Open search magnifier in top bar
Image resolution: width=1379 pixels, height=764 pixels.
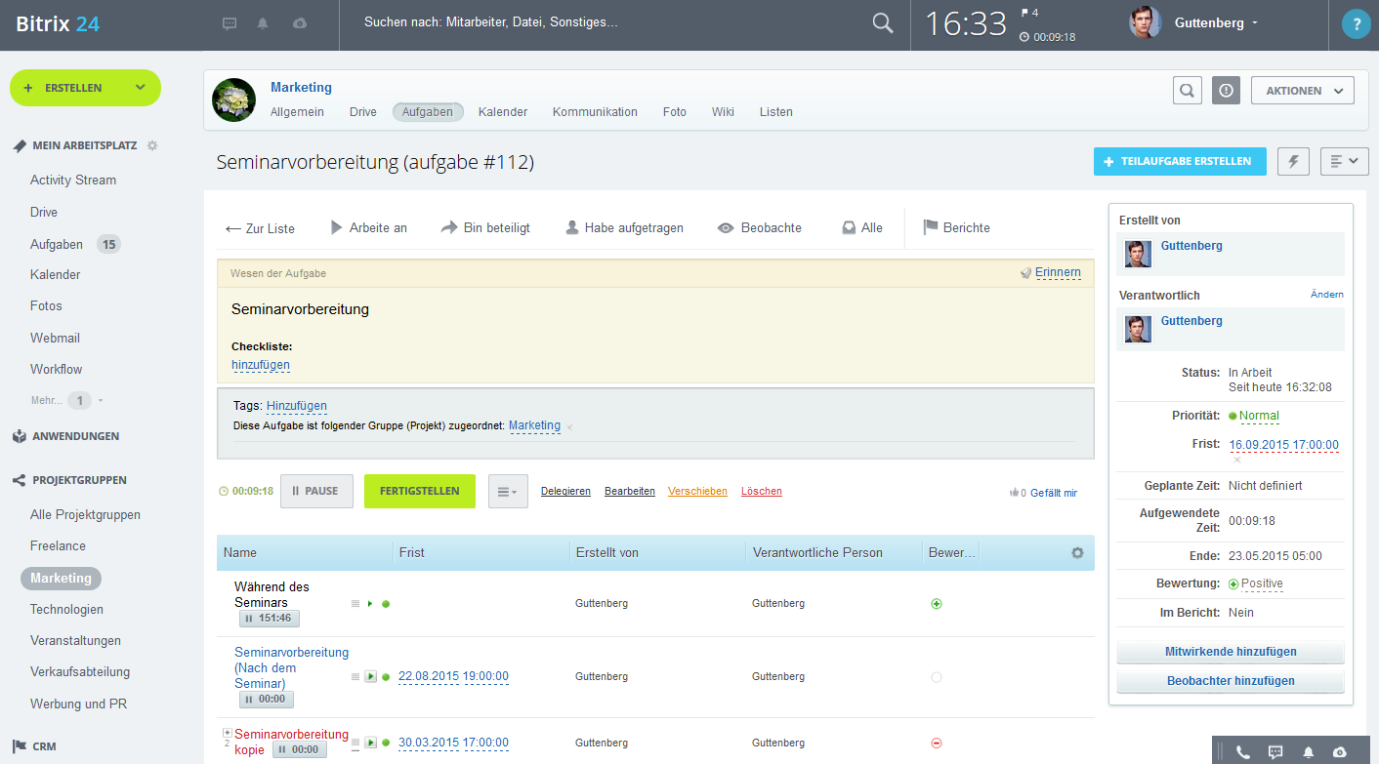coord(882,24)
